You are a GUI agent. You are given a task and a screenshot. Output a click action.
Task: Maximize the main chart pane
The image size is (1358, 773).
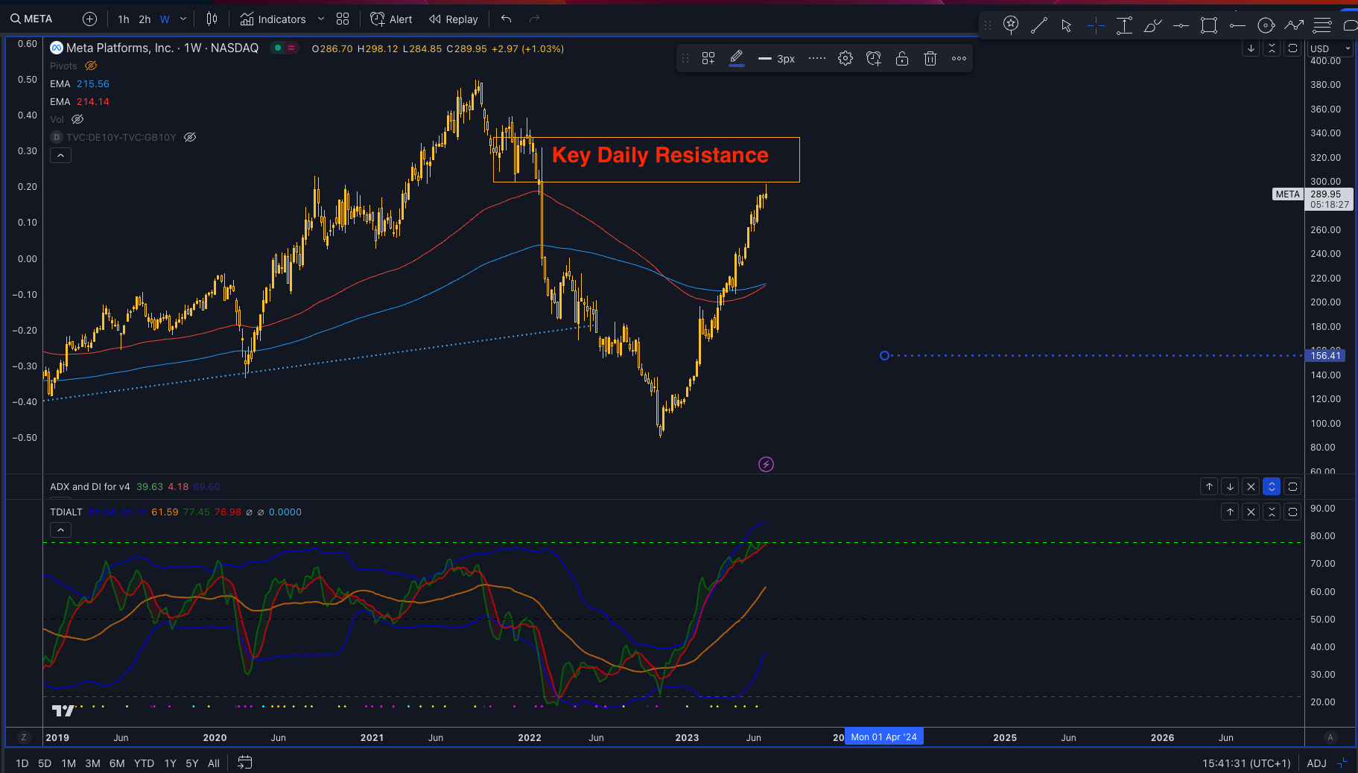point(1292,48)
